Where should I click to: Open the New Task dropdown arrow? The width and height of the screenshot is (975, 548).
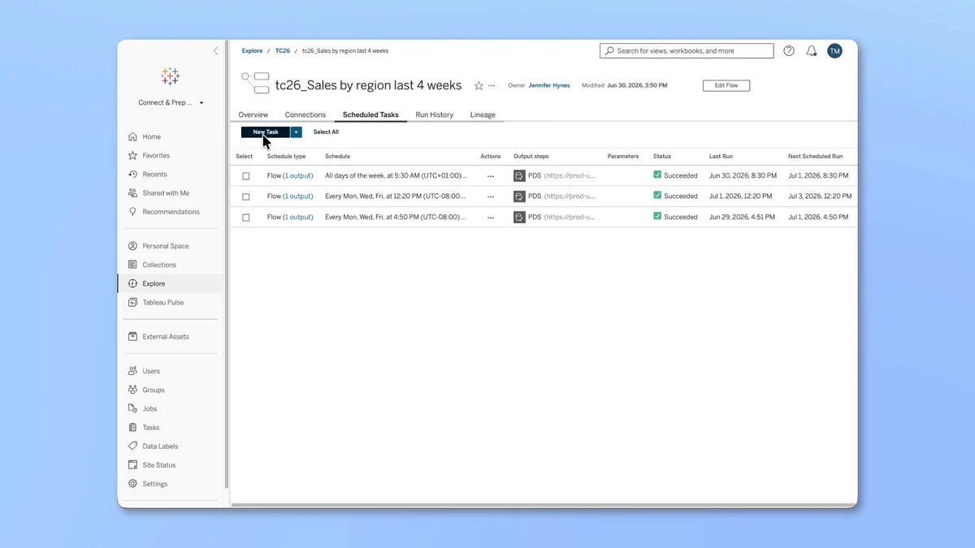[x=297, y=132]
